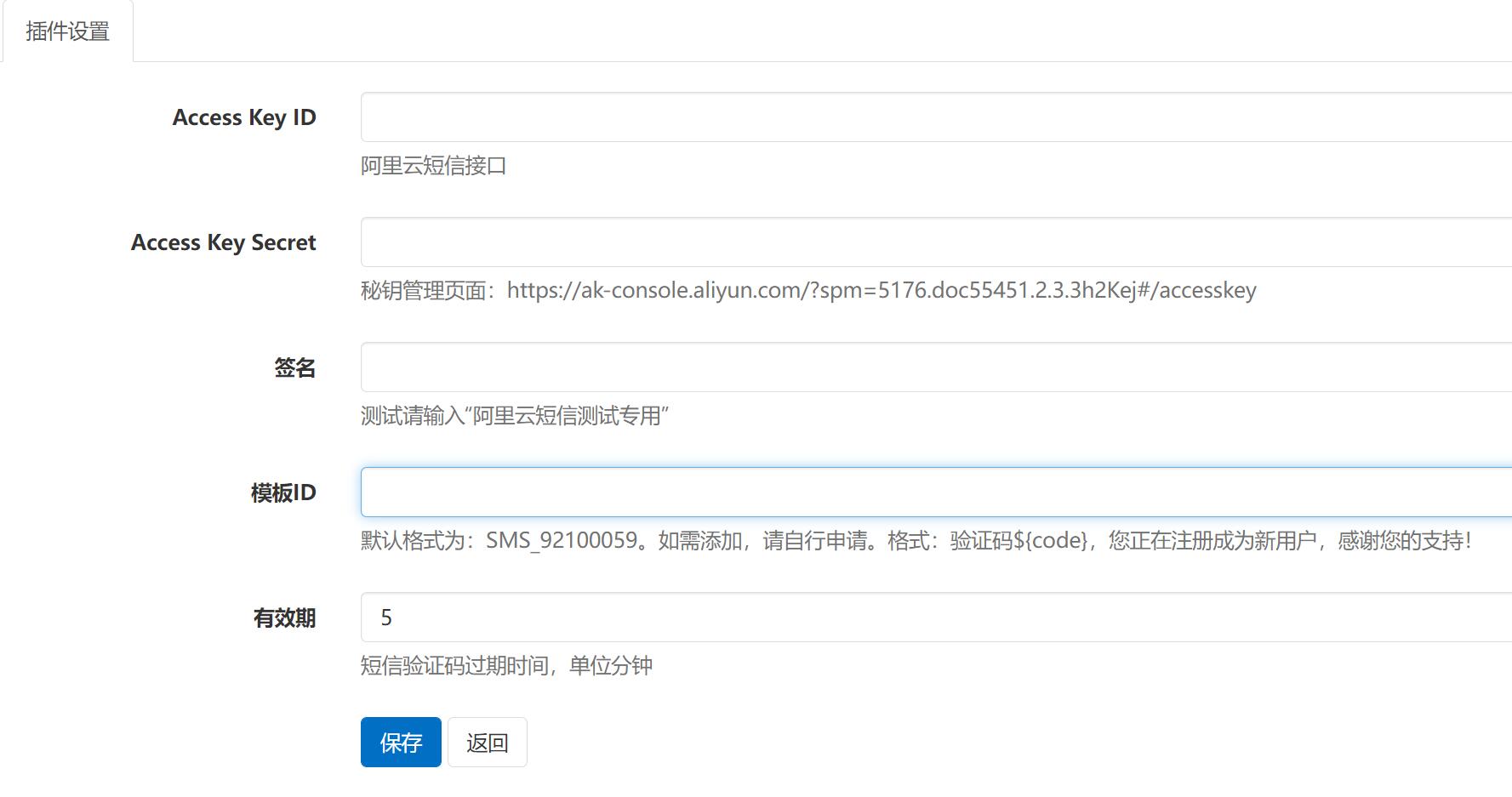1512x797 pixels.
Task: Select the Access Key Secret label text
Action: (223, 242)
